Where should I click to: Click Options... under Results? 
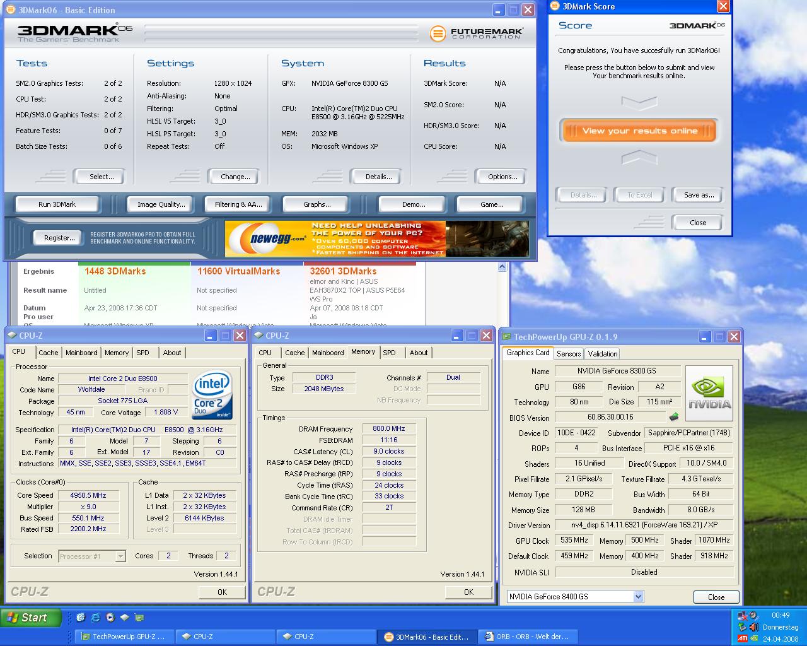pyautogui.click(x=502, y=177)
